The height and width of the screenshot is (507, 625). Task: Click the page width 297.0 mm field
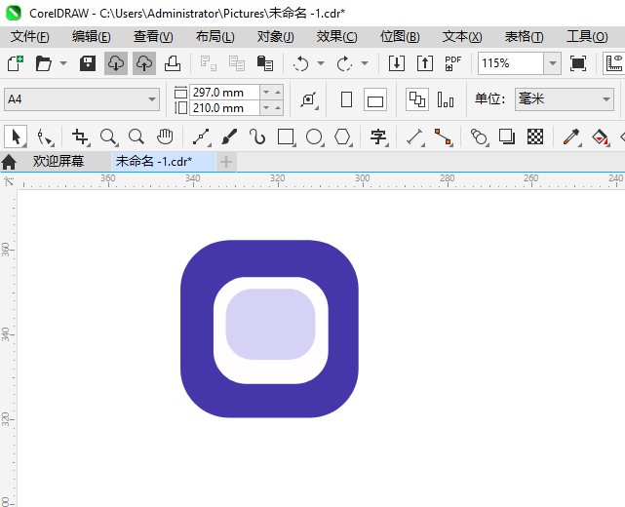224,93
